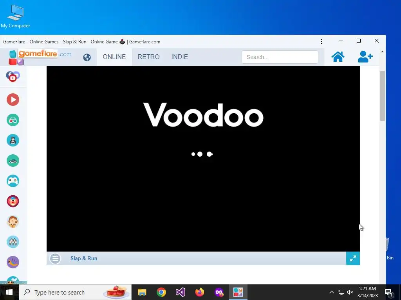Open the notification center icon

388,293
